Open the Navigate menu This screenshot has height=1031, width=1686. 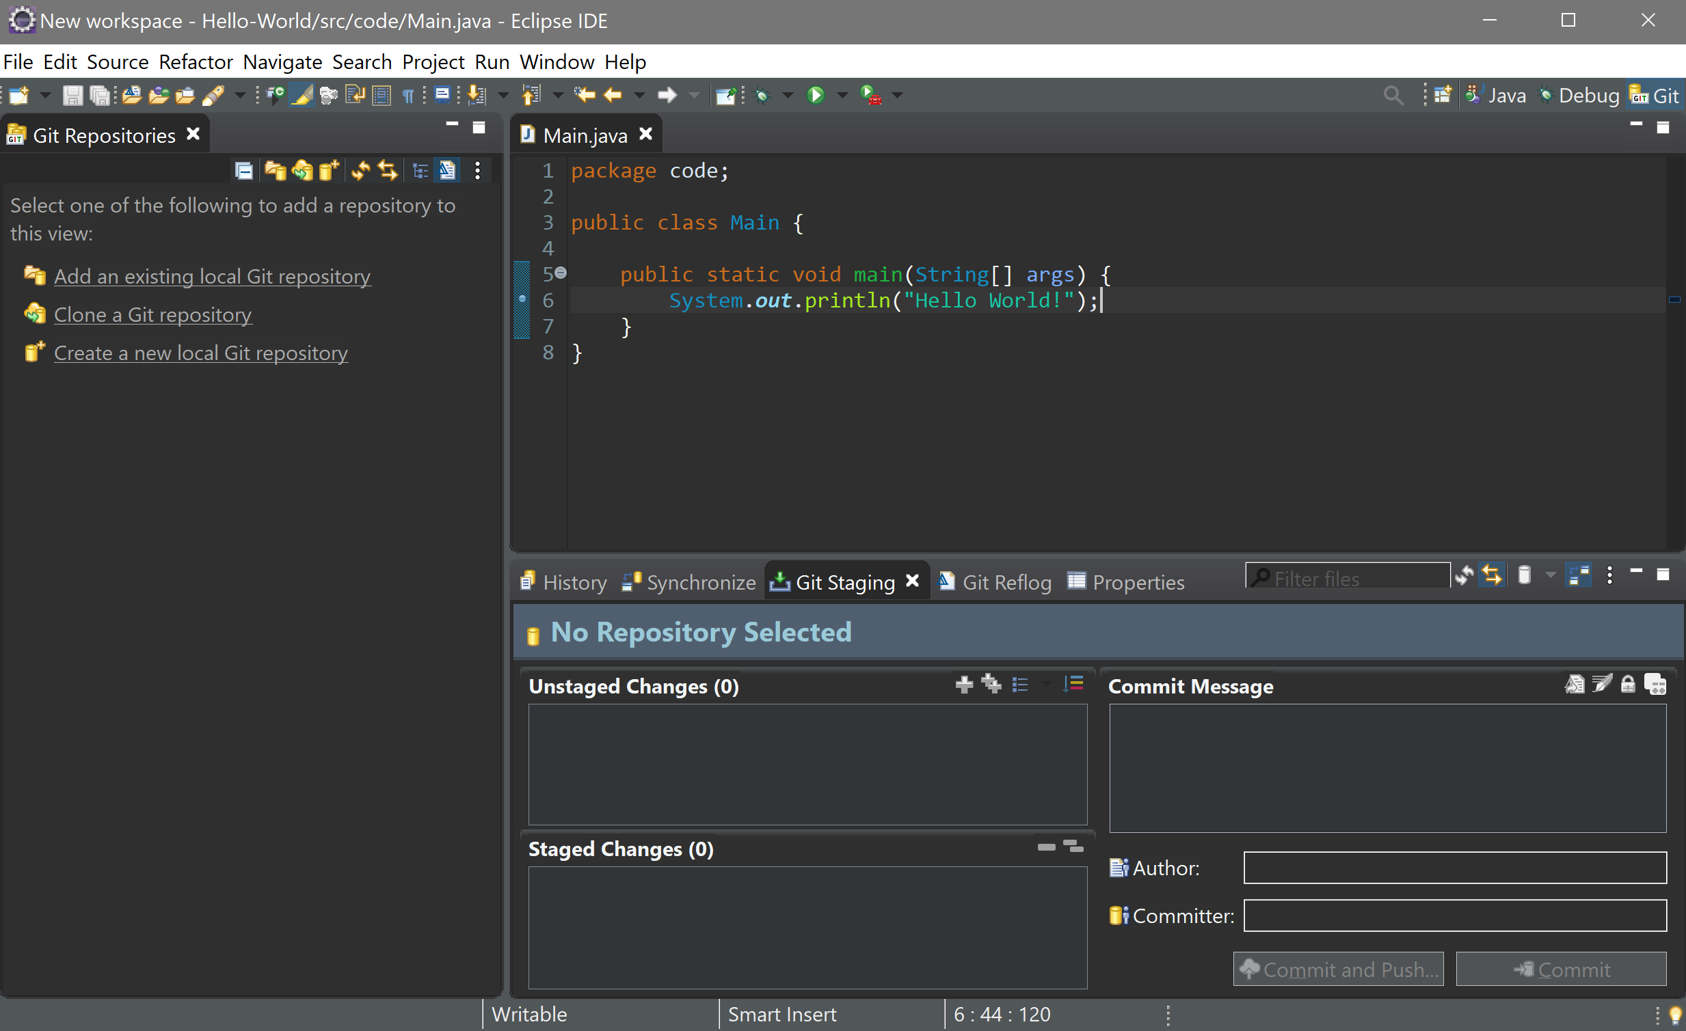point(282,61)
